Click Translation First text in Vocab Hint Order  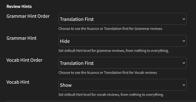77,63
